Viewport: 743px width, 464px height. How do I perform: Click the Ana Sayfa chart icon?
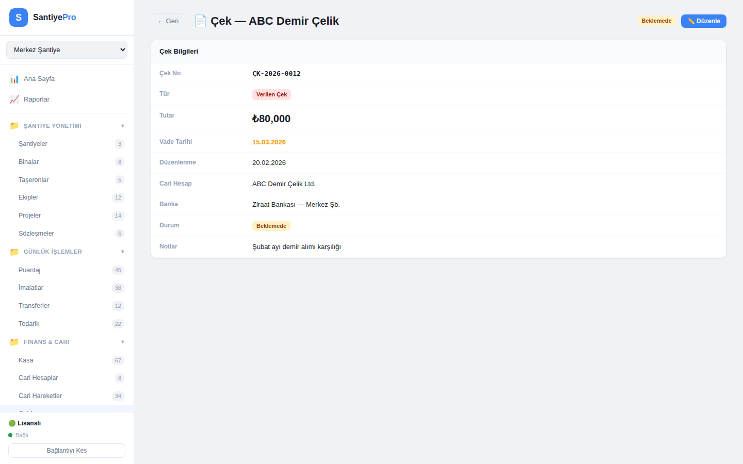tap(14, 79)
